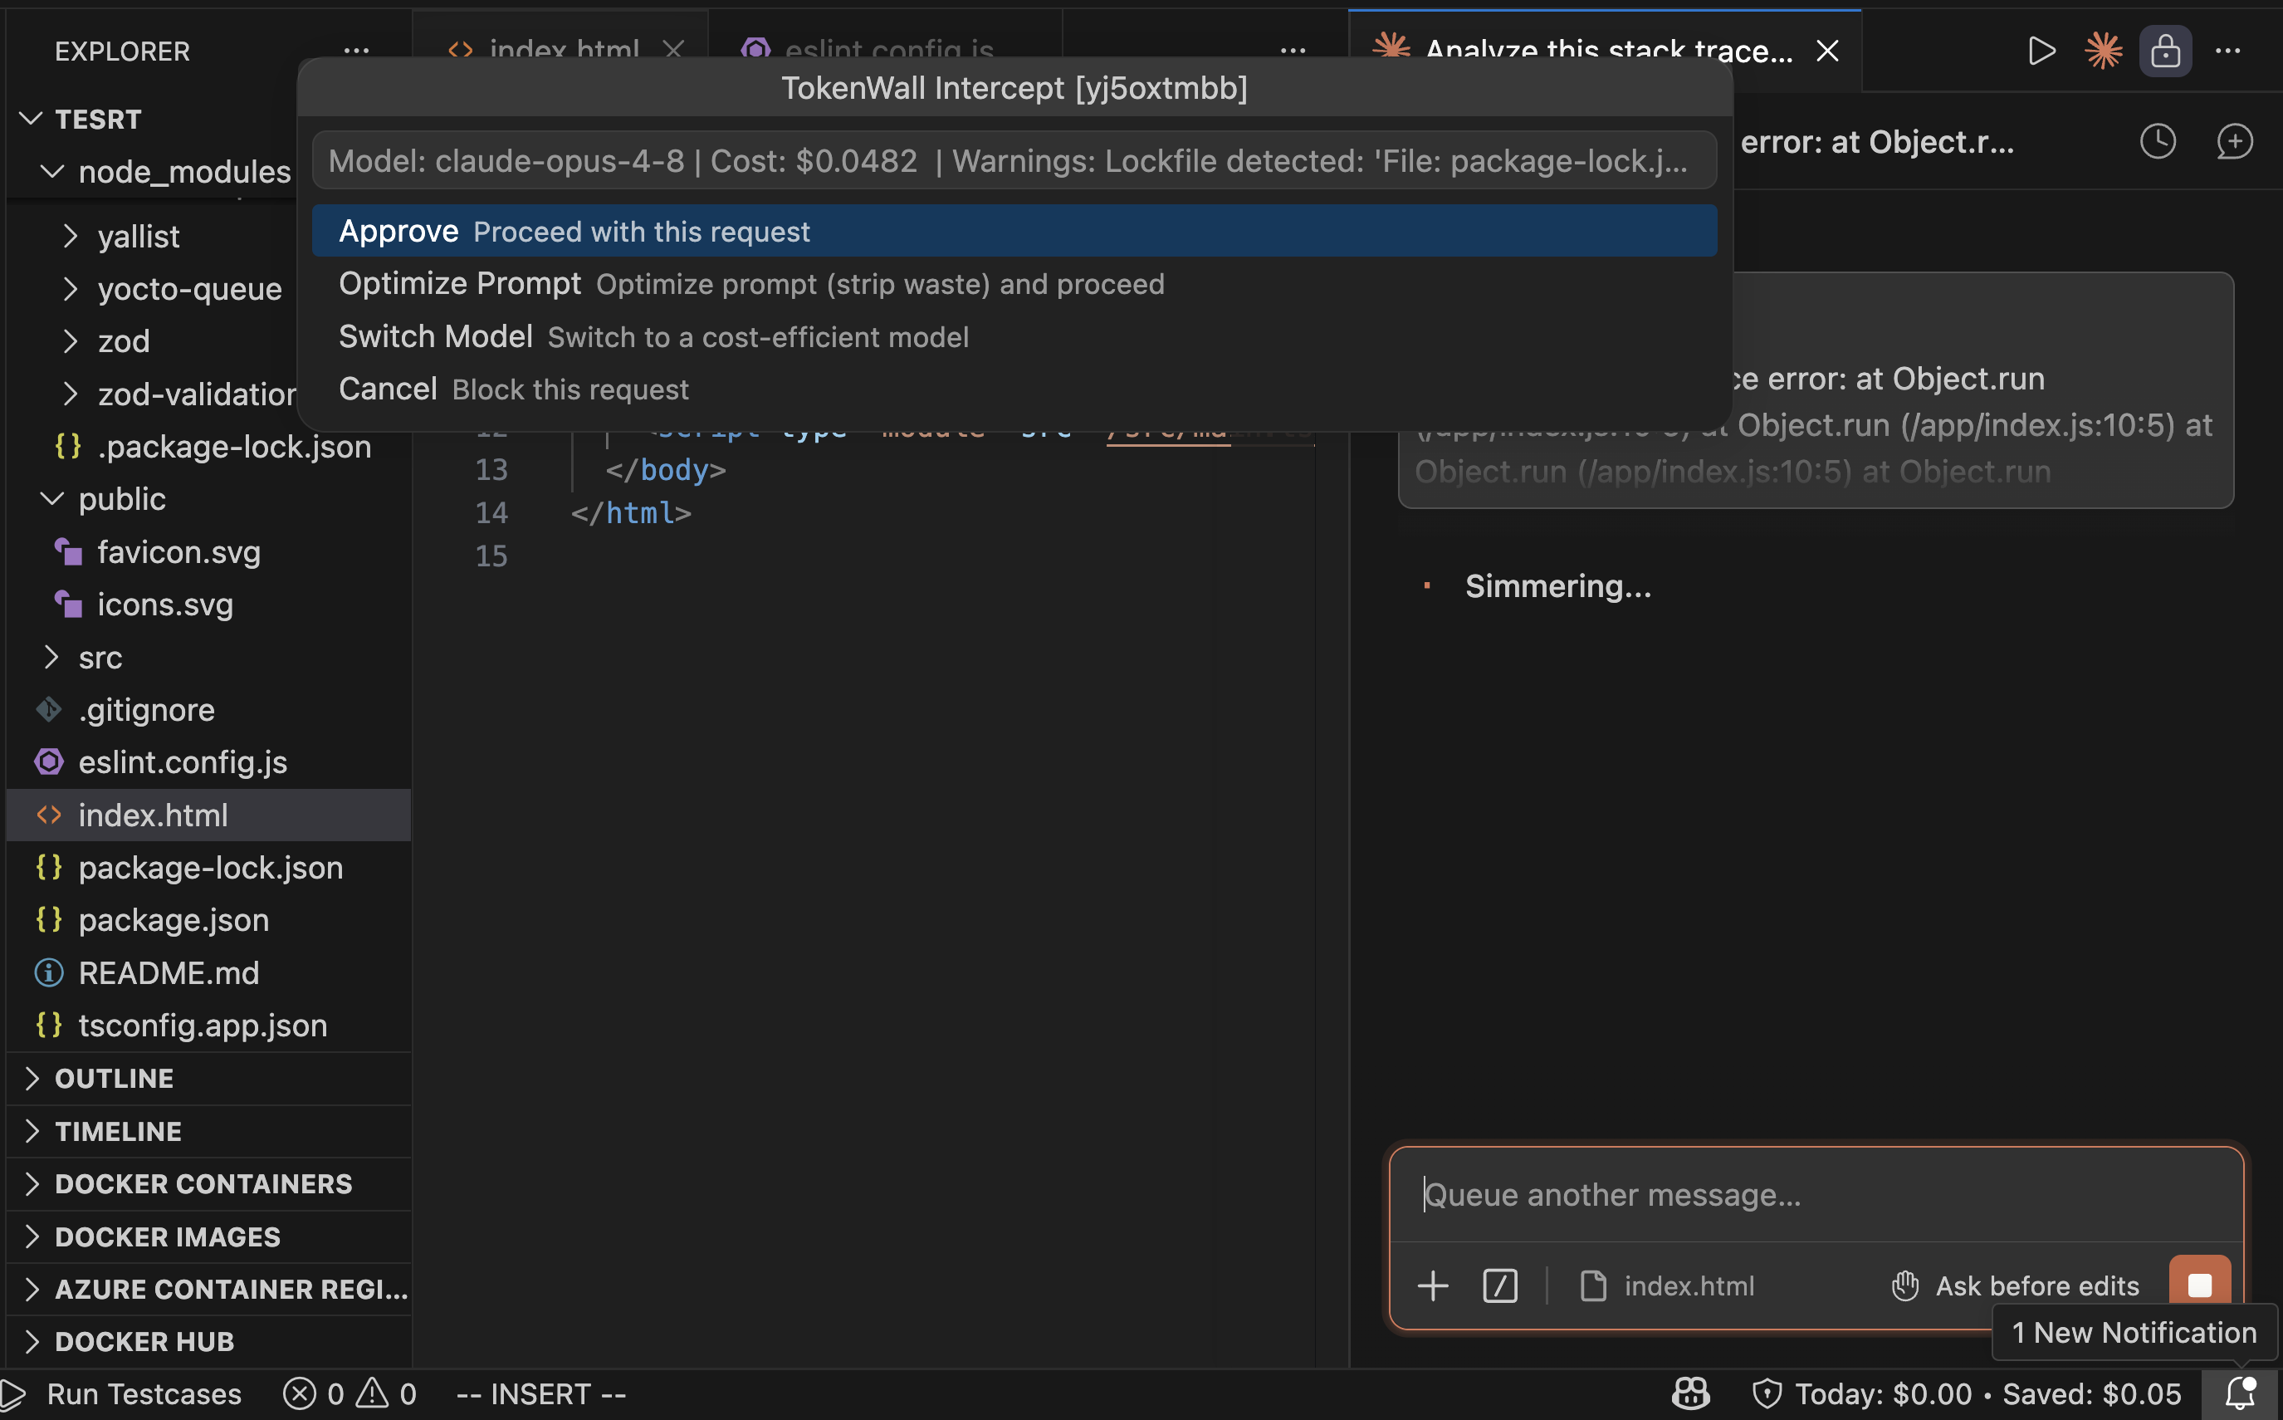Screen dimensions: 2283x1420
Task: Click the index.html context file chip
Action: click(x=1668, y=1285)
